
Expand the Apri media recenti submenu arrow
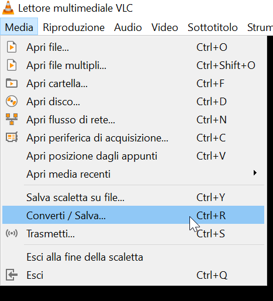tap(255, 173)
